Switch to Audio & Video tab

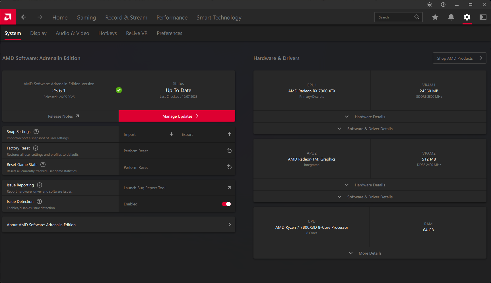[x=73, y=33]
